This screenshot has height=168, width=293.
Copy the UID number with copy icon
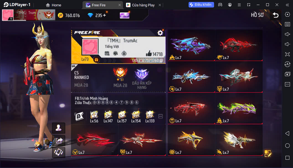tap(161, 61)
